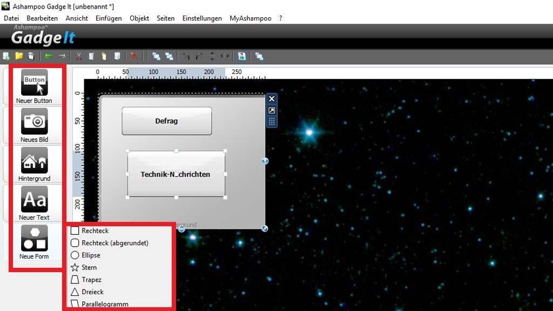The image size is (553, 311).
Task: Open the Objekt menu
Action: [139, 18]
